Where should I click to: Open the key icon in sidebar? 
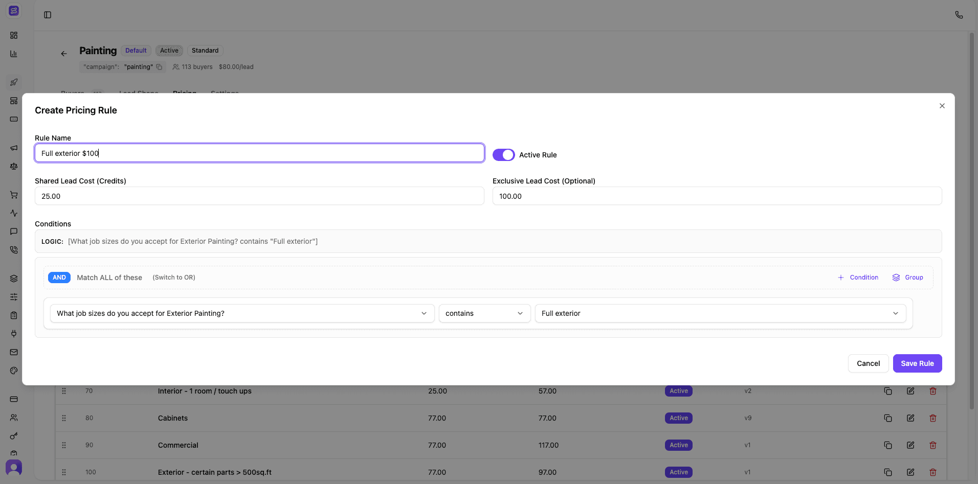[14, 436]
